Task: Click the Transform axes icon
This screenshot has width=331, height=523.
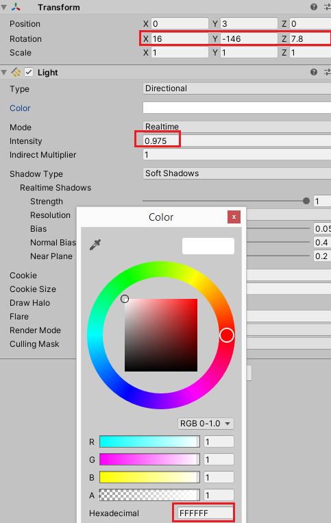Action: point(16,7)
